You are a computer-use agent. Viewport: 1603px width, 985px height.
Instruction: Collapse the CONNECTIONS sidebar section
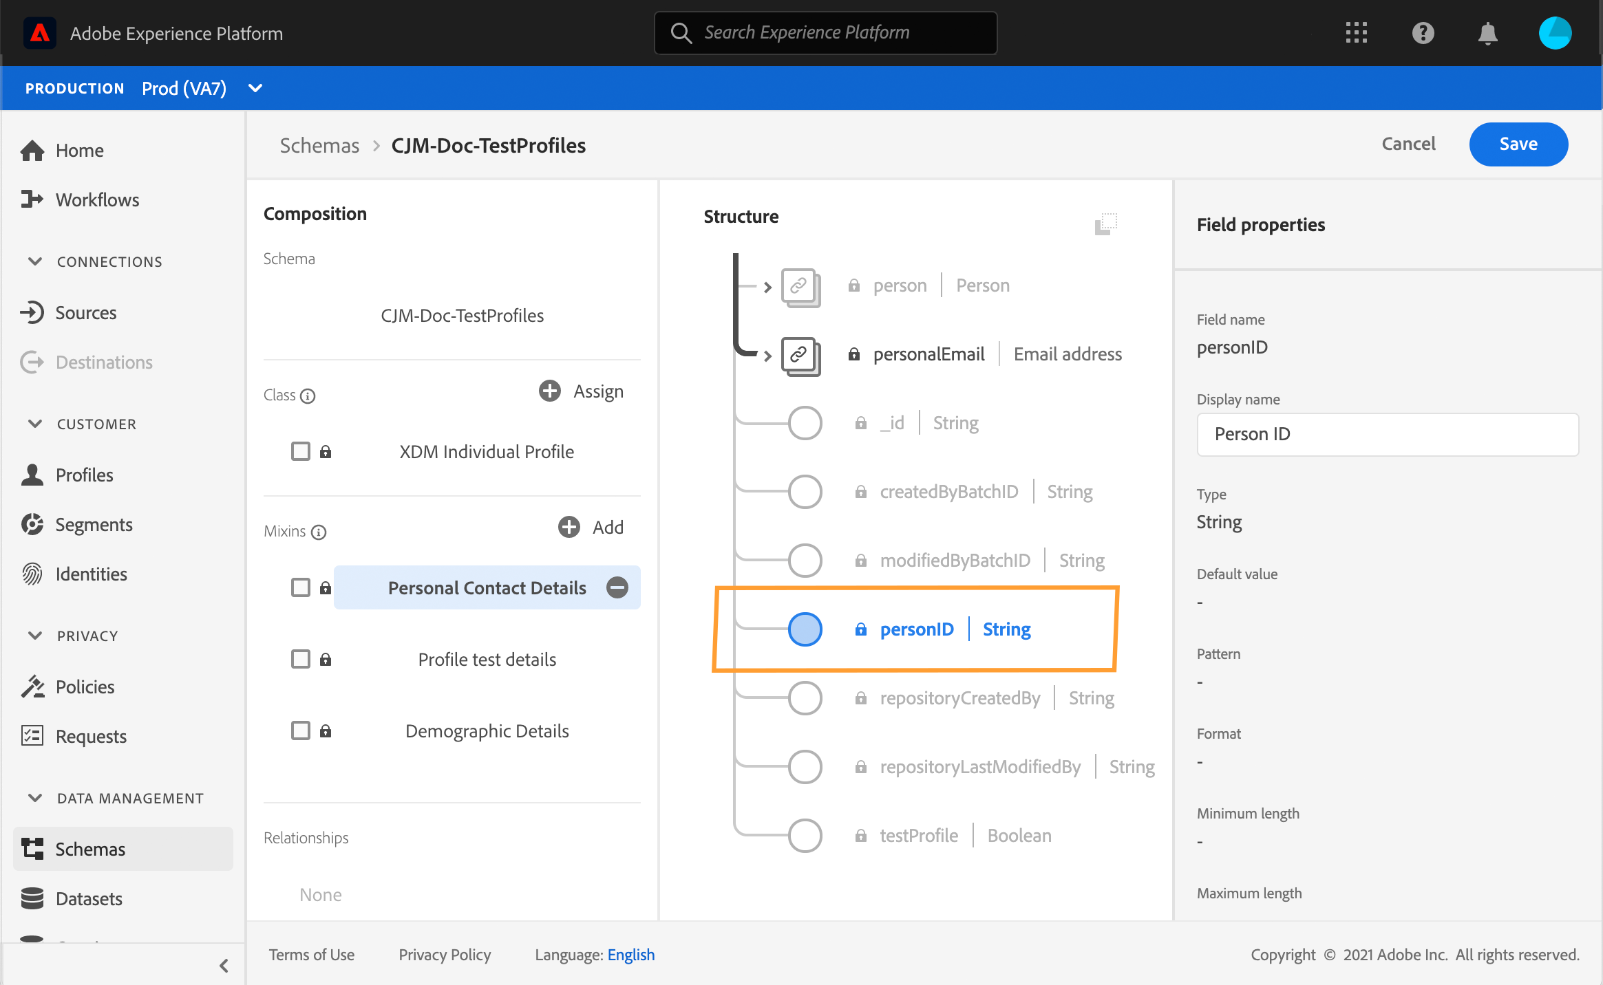[35, 261]
